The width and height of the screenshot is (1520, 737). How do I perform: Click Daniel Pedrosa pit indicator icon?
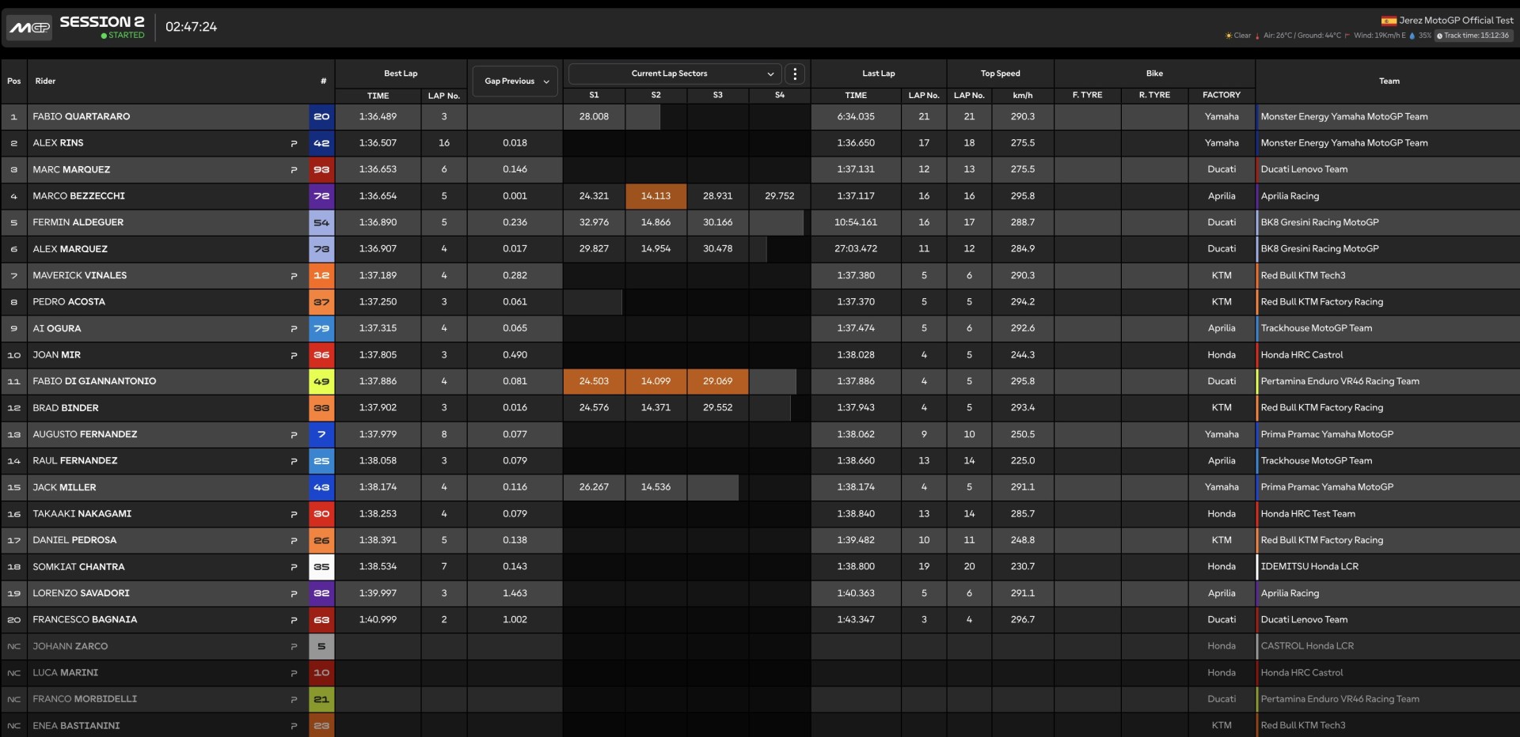[294, 541]
